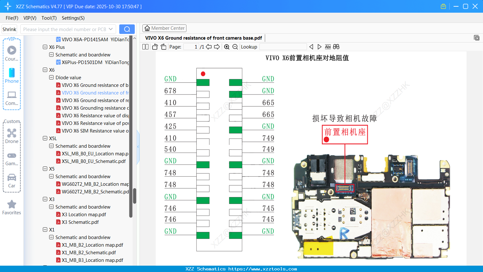Image resolution: width=483 pixels, height=272 pixels.
Task: Zoom out of the PDF document
Action: point(235,47)
